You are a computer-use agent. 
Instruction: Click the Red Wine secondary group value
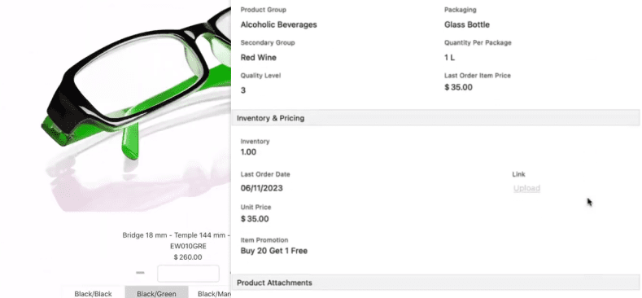click(259, 57)
